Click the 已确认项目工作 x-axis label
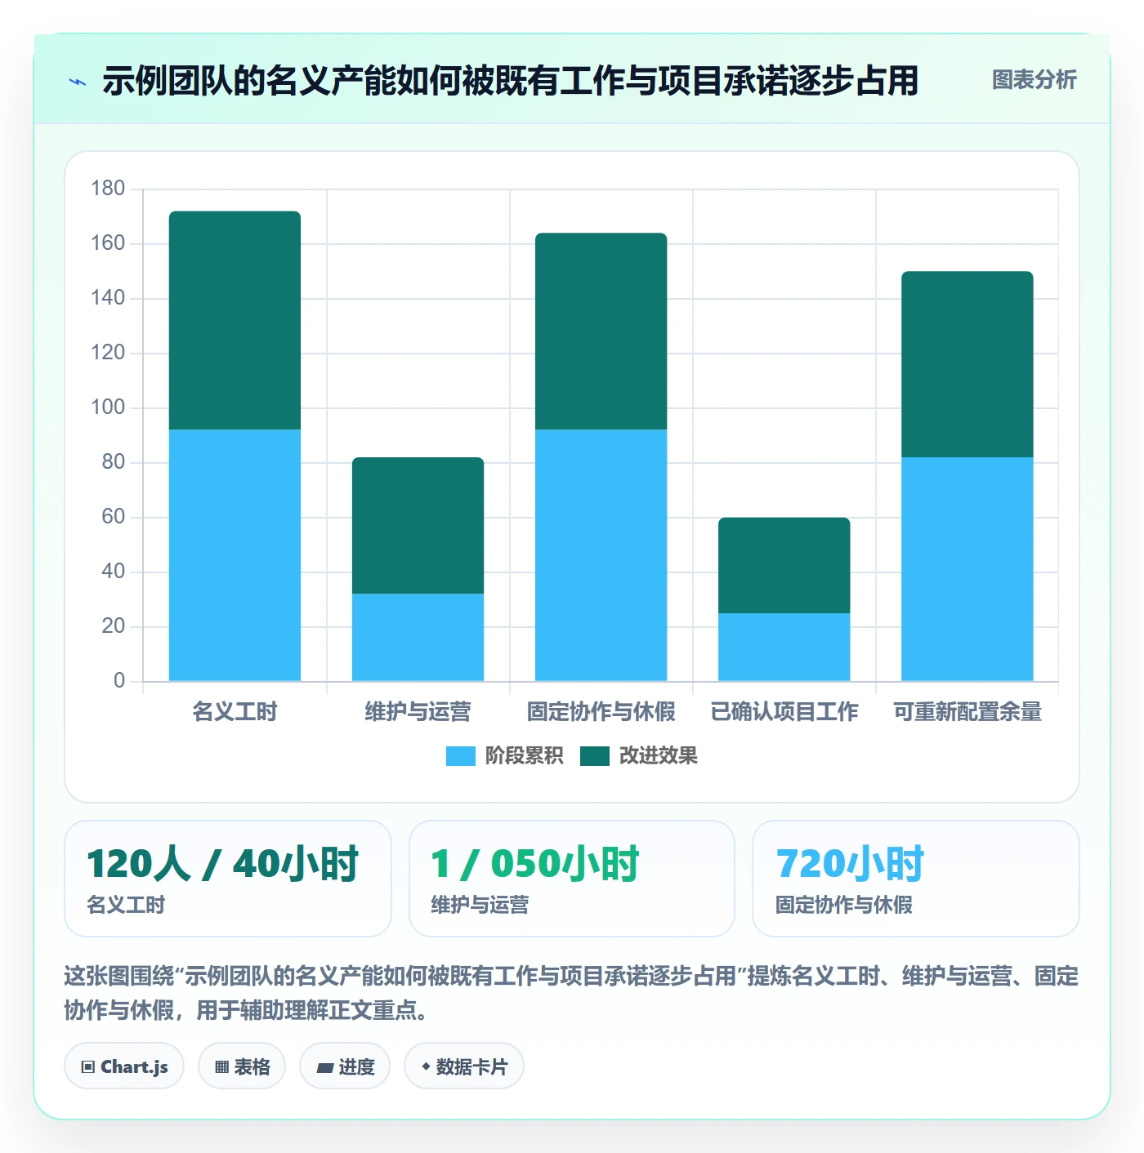 point(784,712)
